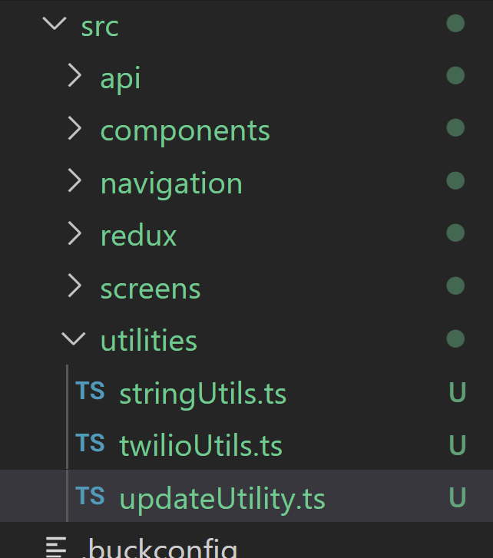
Task: Collapse the src folder chevron
Action: [x=55, y=23]
